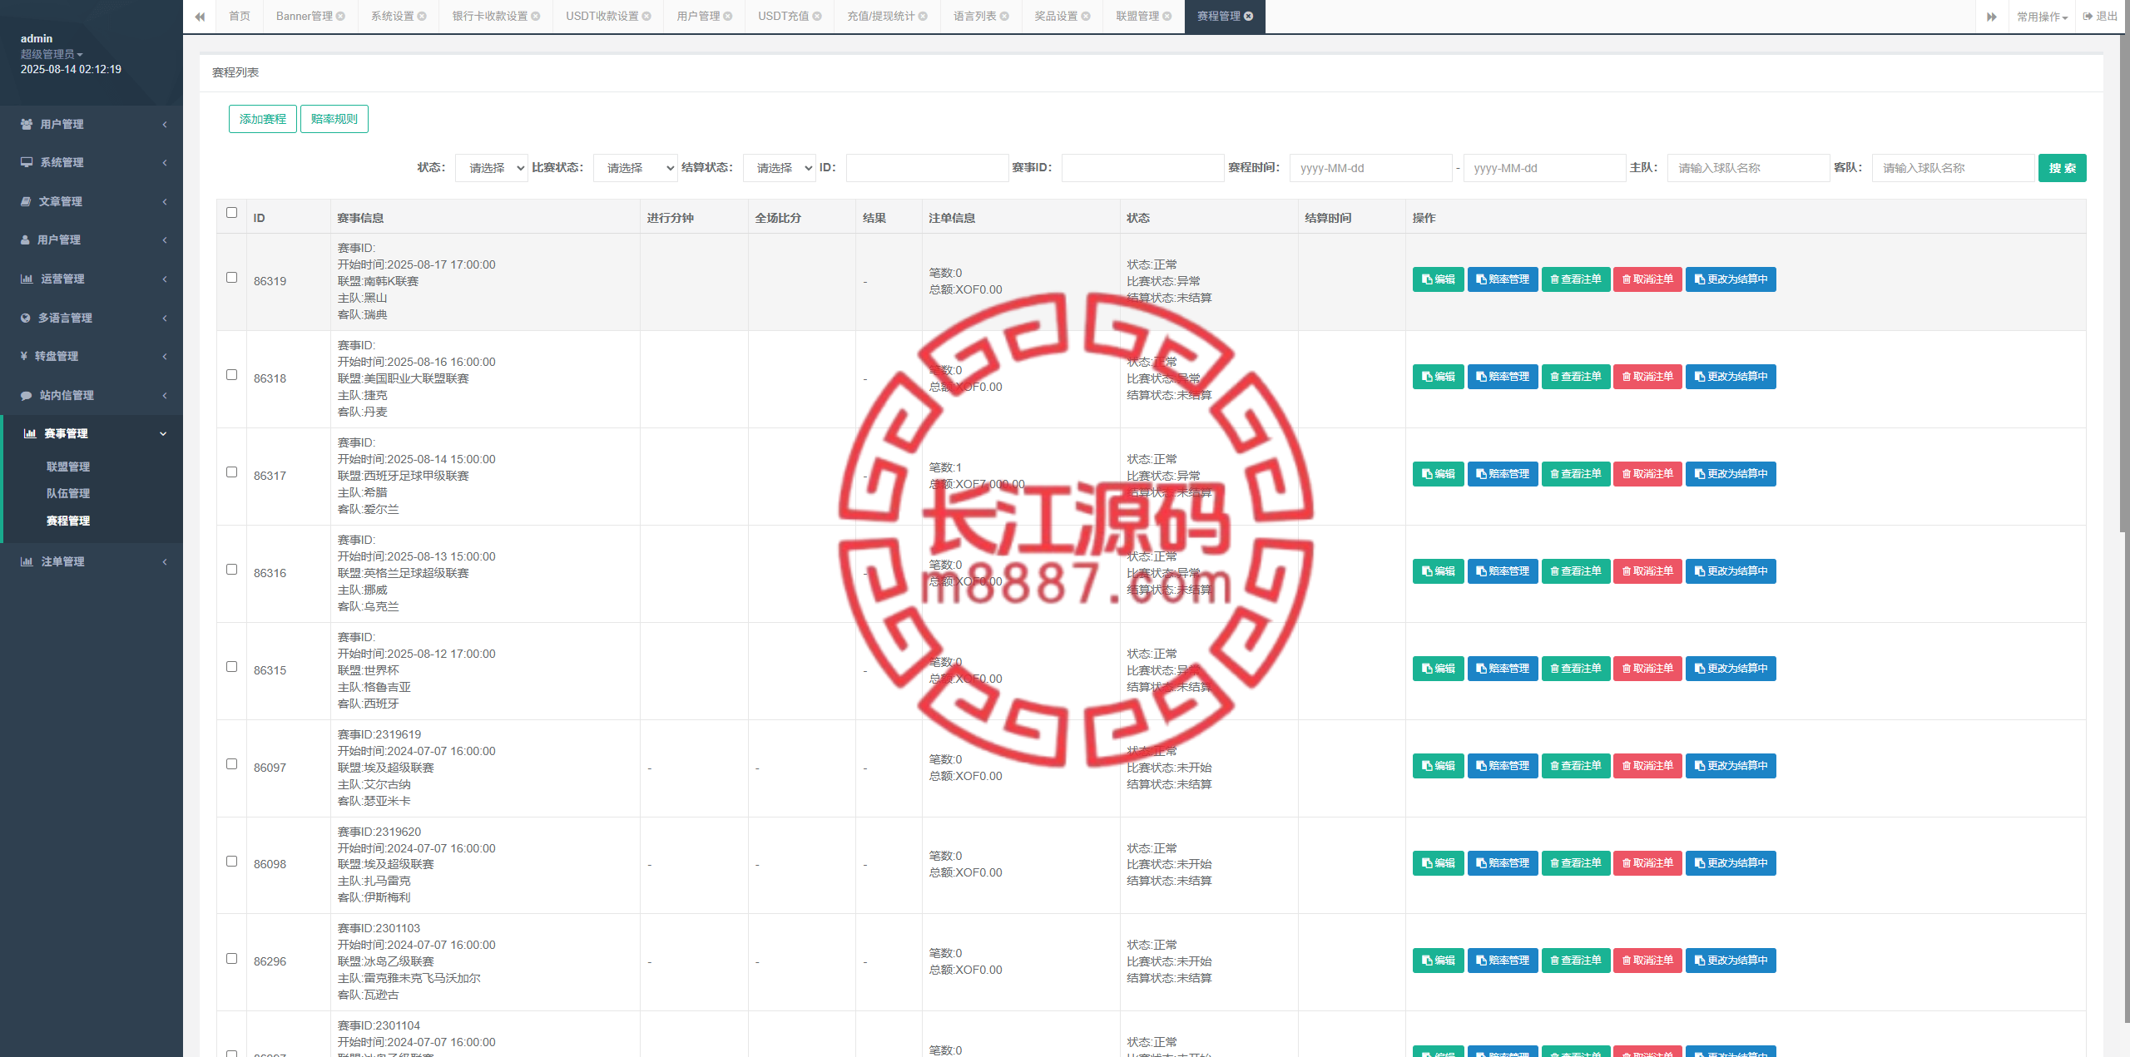
Task: Click the 转盘管理 yen icon in sidebar
Action: tap(24, 356)
